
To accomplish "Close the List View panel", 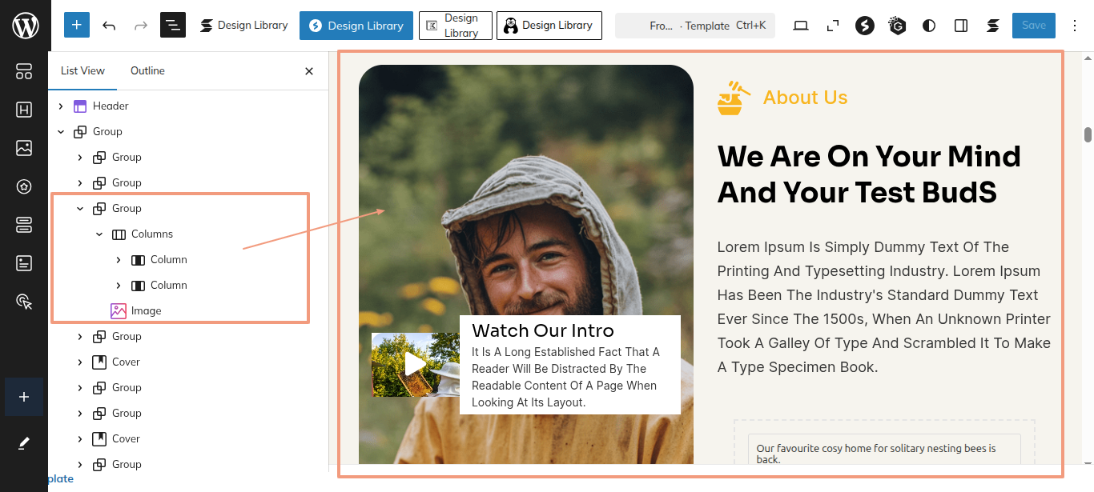I will tap(309, 71).
